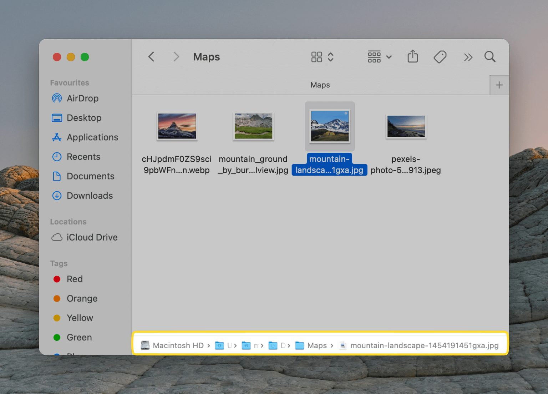The height and width of the screenshot is (394, 548).
Task: Click Macintosh HD in the path bar
Action: (178, 345)
